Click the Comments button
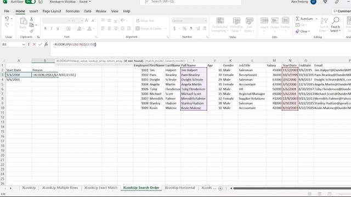The image size is (351, 197). 342,11
